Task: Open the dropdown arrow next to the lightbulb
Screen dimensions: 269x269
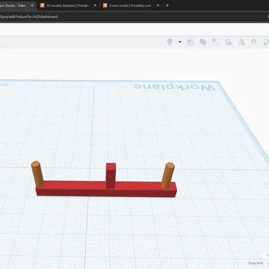Action: tap(180, 42)
